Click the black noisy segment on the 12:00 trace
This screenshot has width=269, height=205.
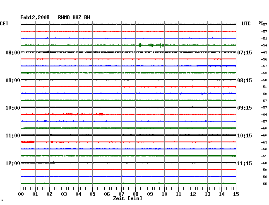pyautogui.click(x=38, y=163)
